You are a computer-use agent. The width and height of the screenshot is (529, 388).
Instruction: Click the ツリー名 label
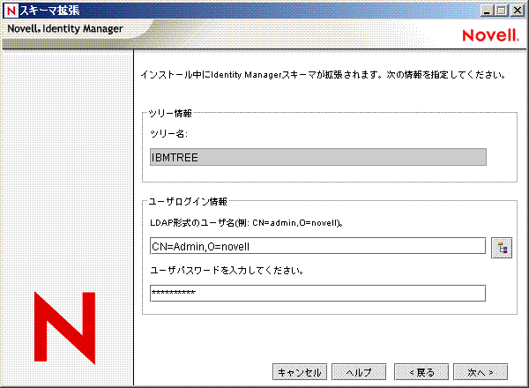pyautogui.click(x=164, y=134)
